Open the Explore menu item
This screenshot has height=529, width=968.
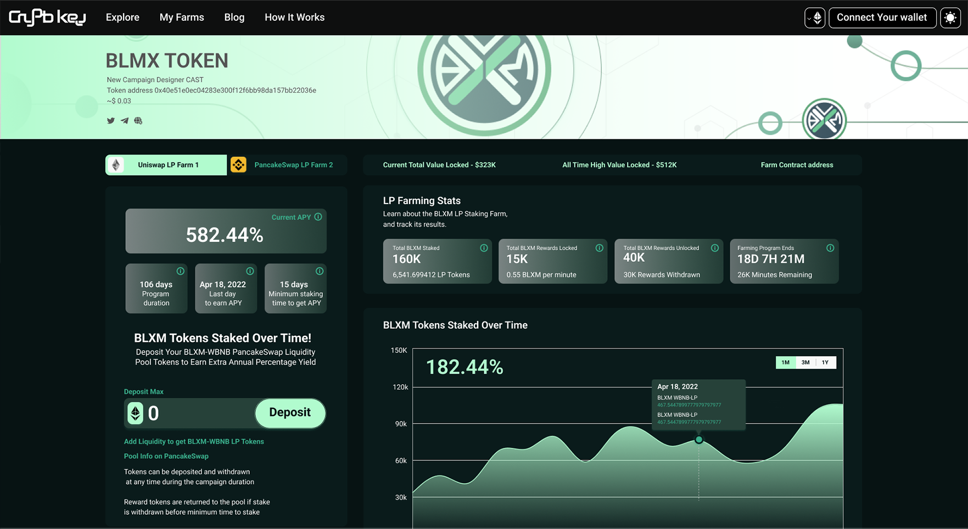(122, 18)
